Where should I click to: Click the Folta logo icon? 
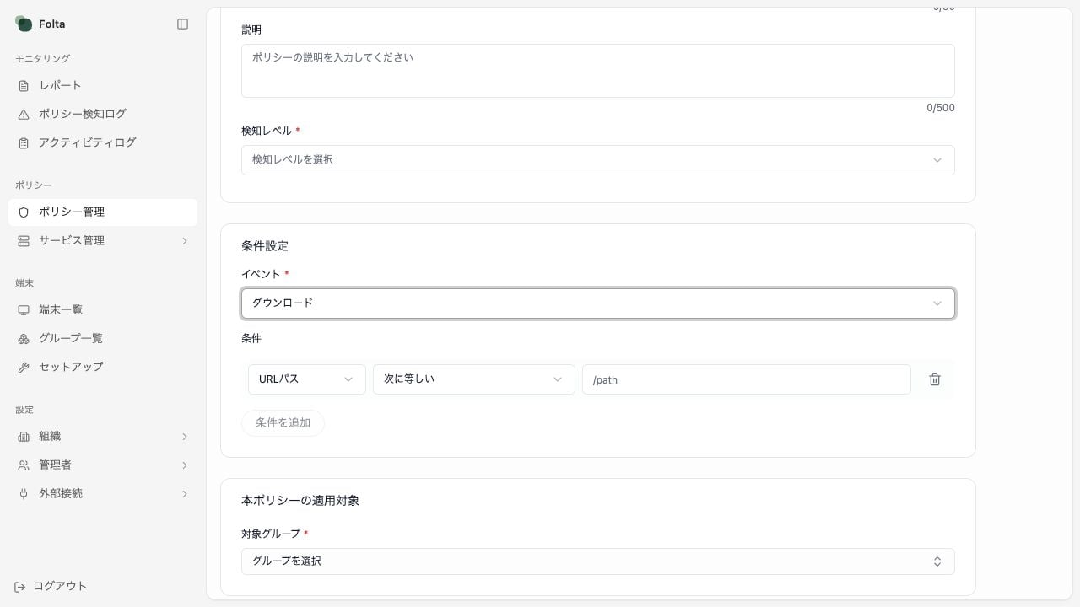pos(24,24)
